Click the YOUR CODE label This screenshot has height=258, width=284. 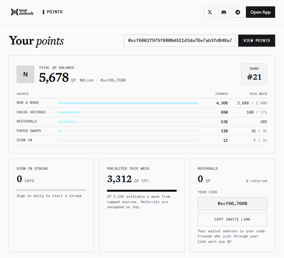coord(208,192)
